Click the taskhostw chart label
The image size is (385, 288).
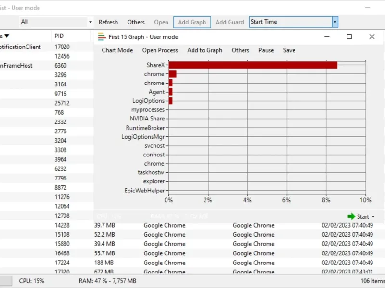coord(151,173)
